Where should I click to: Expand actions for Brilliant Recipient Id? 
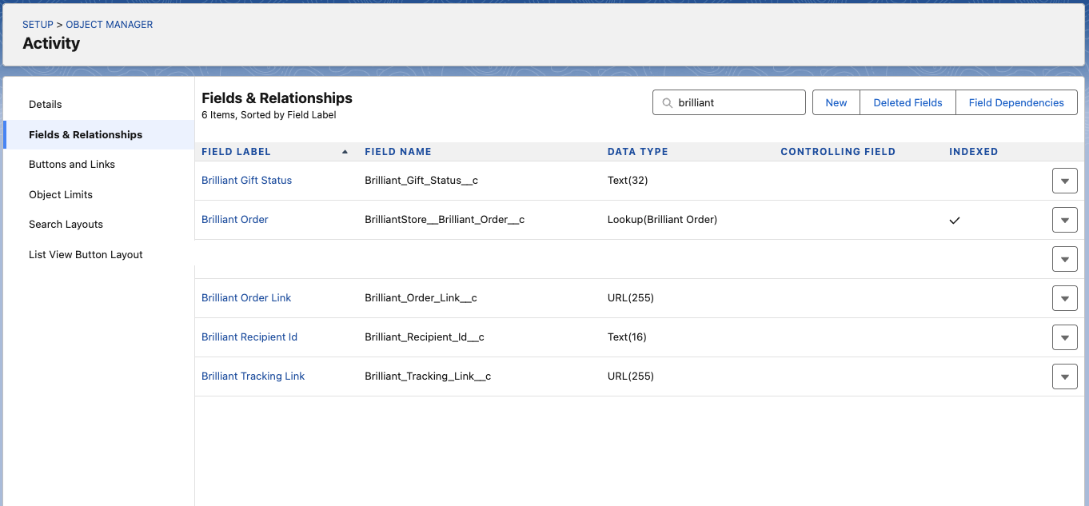[x=1064, y=338]
